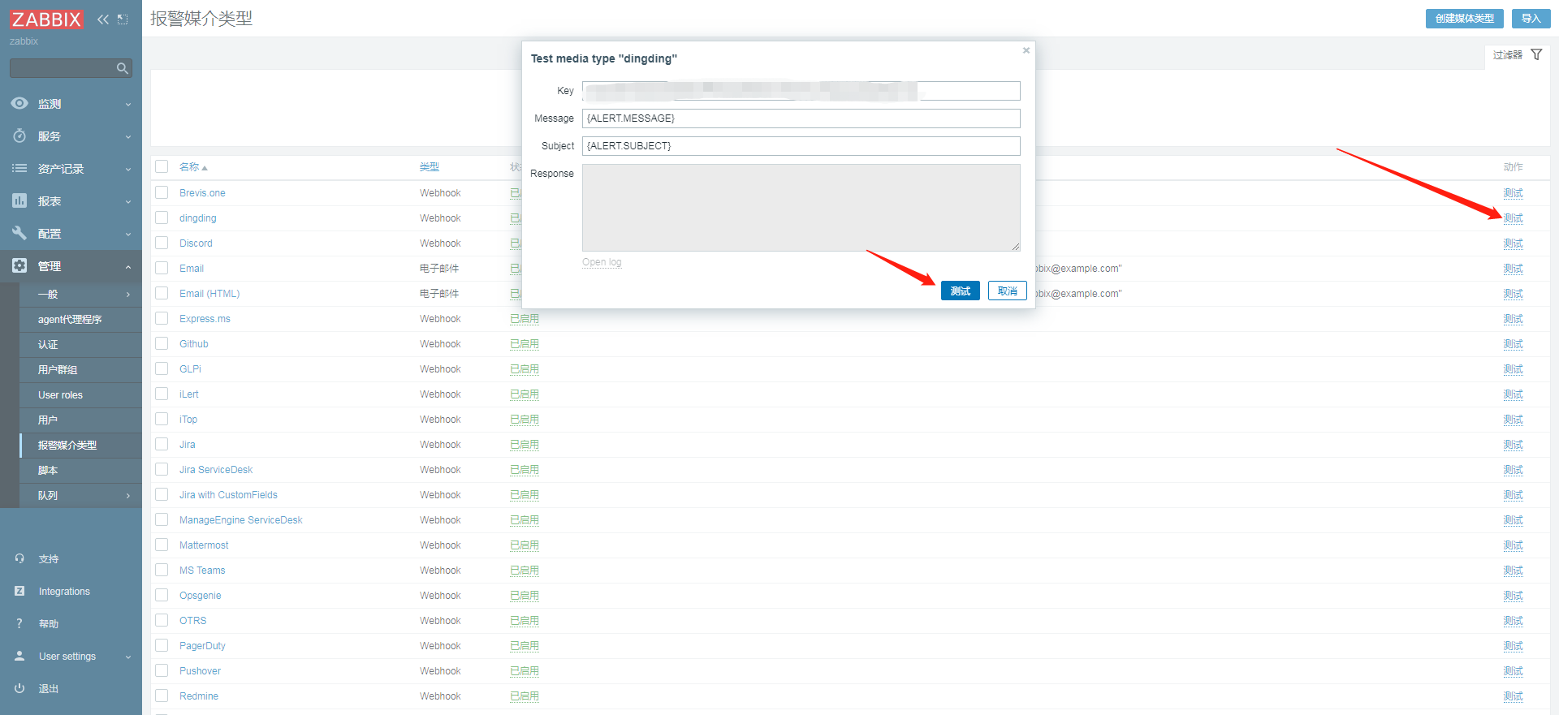Click the 管理 gear icon
The height and width of the screenshot is (715, 1559).
[19, 265]
